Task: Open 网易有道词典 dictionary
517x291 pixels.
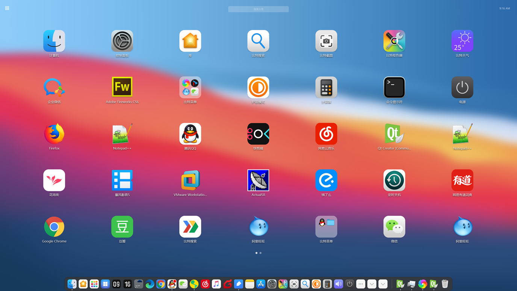Action: (x=462, y=180)
